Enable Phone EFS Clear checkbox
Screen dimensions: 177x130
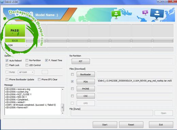(x=39, y=79)
